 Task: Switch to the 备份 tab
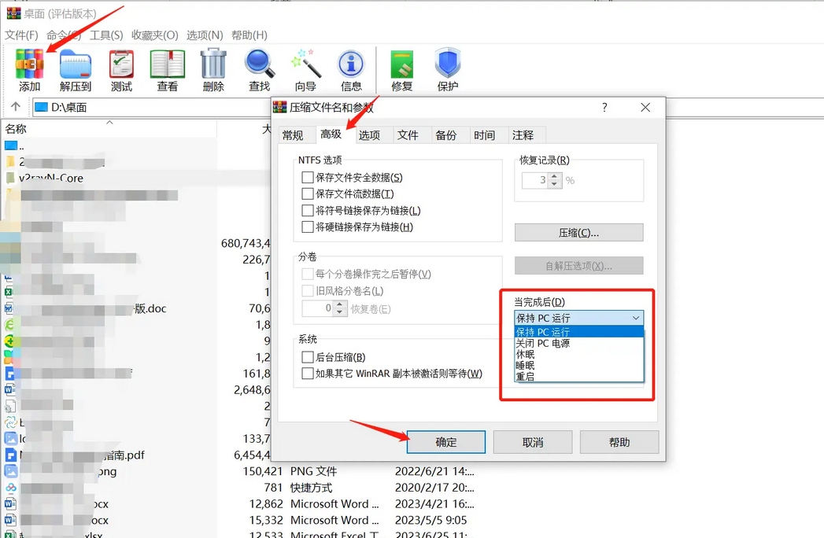point(446,135)
